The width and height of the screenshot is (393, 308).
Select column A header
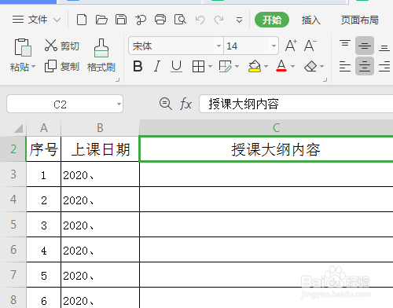pyautogui.click(x=44, y=128)
